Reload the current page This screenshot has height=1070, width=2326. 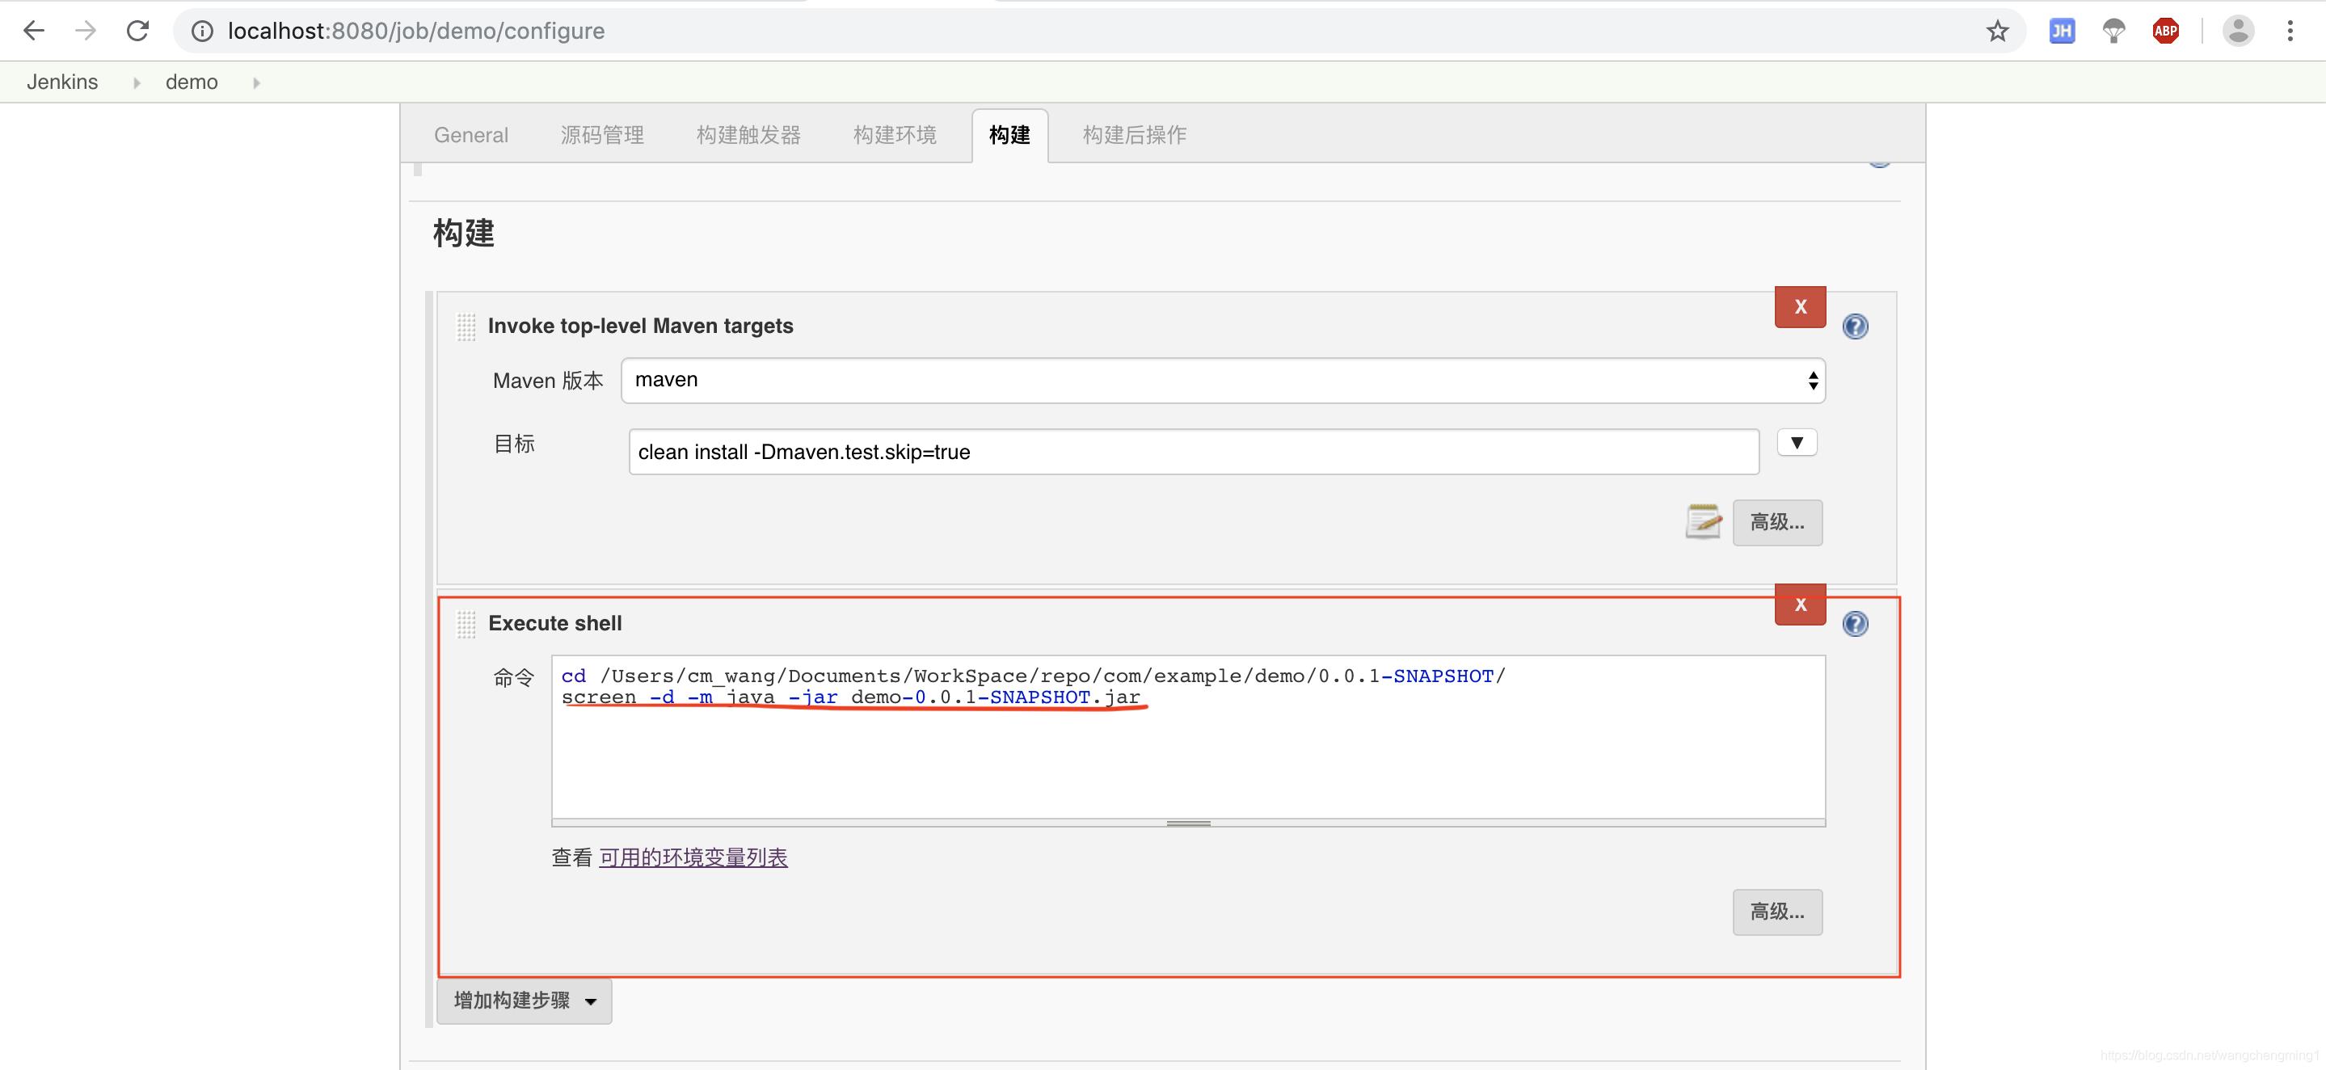137,32
